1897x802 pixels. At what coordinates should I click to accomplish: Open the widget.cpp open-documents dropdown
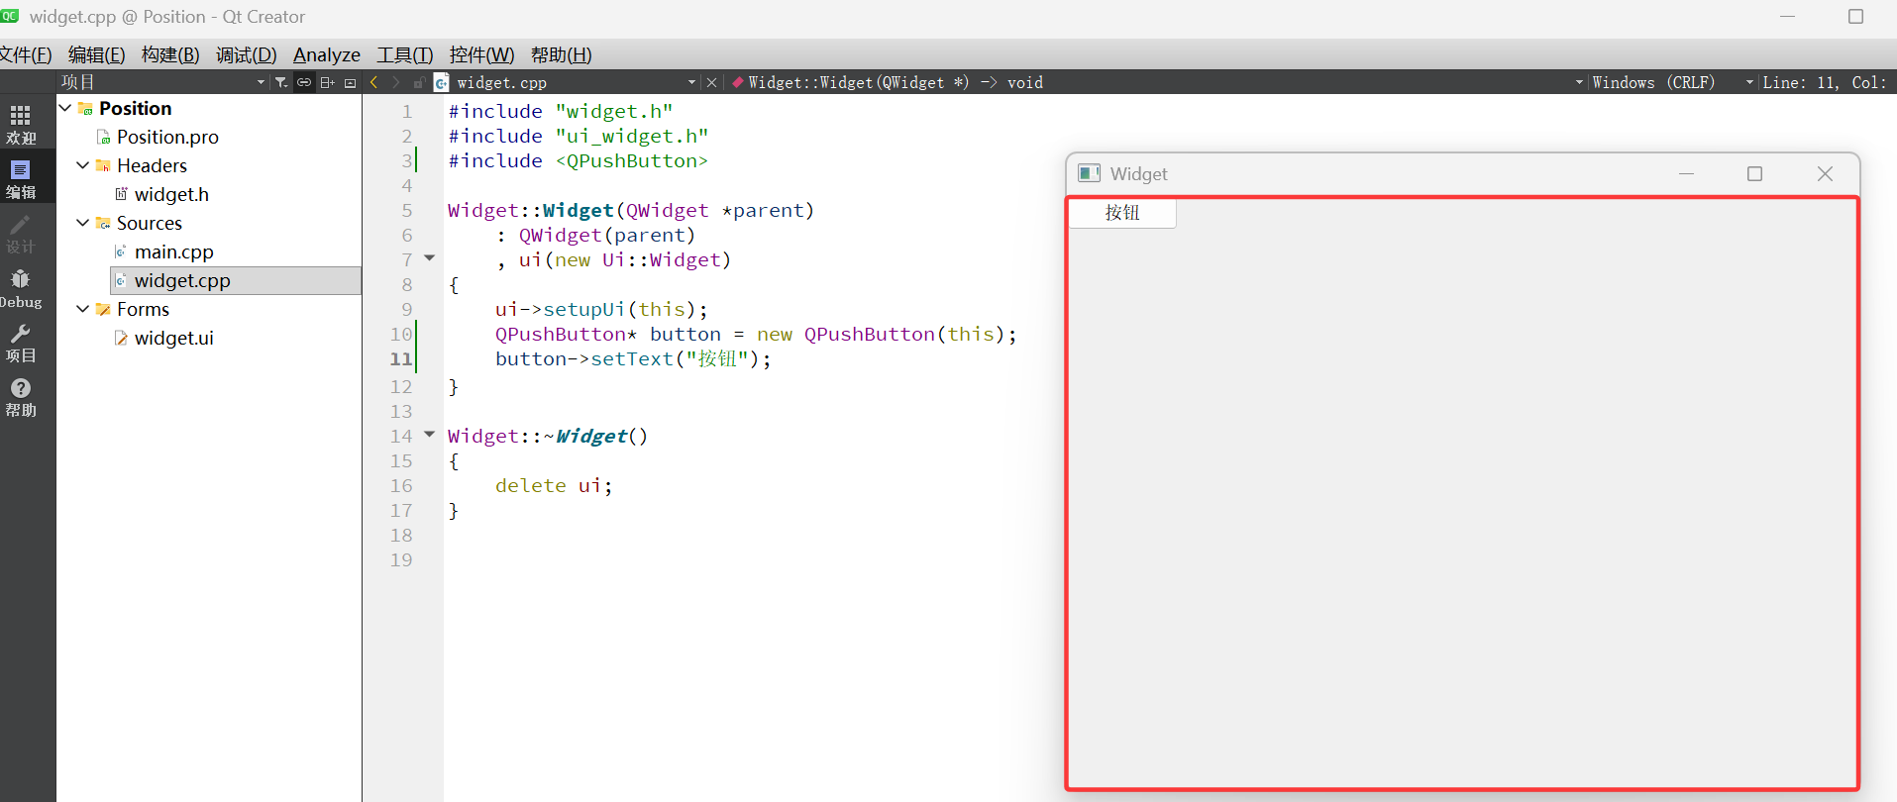(x=691, y=82)
